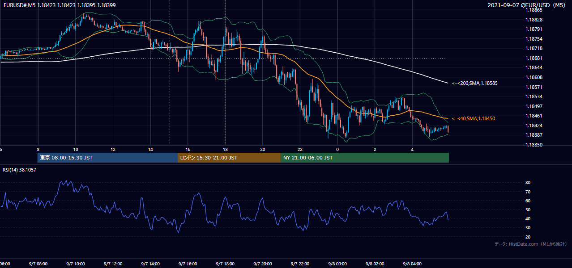Click price level 1.18865 on axis
Viewport: 572px width, 268px height.
click(535, 10)
